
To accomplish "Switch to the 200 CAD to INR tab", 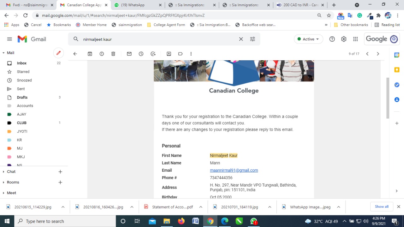I will (300, 5).
